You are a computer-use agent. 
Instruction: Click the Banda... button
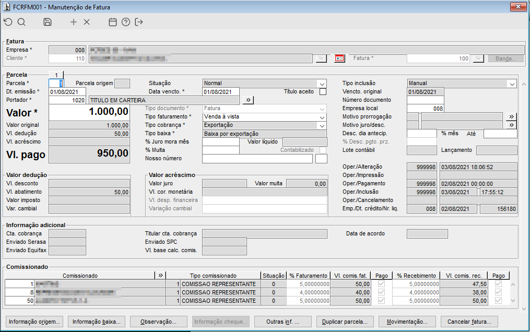506,58
